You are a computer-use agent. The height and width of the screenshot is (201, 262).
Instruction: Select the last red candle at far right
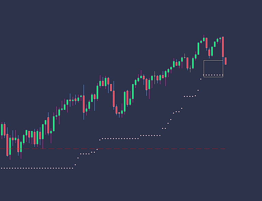[225, 61]
